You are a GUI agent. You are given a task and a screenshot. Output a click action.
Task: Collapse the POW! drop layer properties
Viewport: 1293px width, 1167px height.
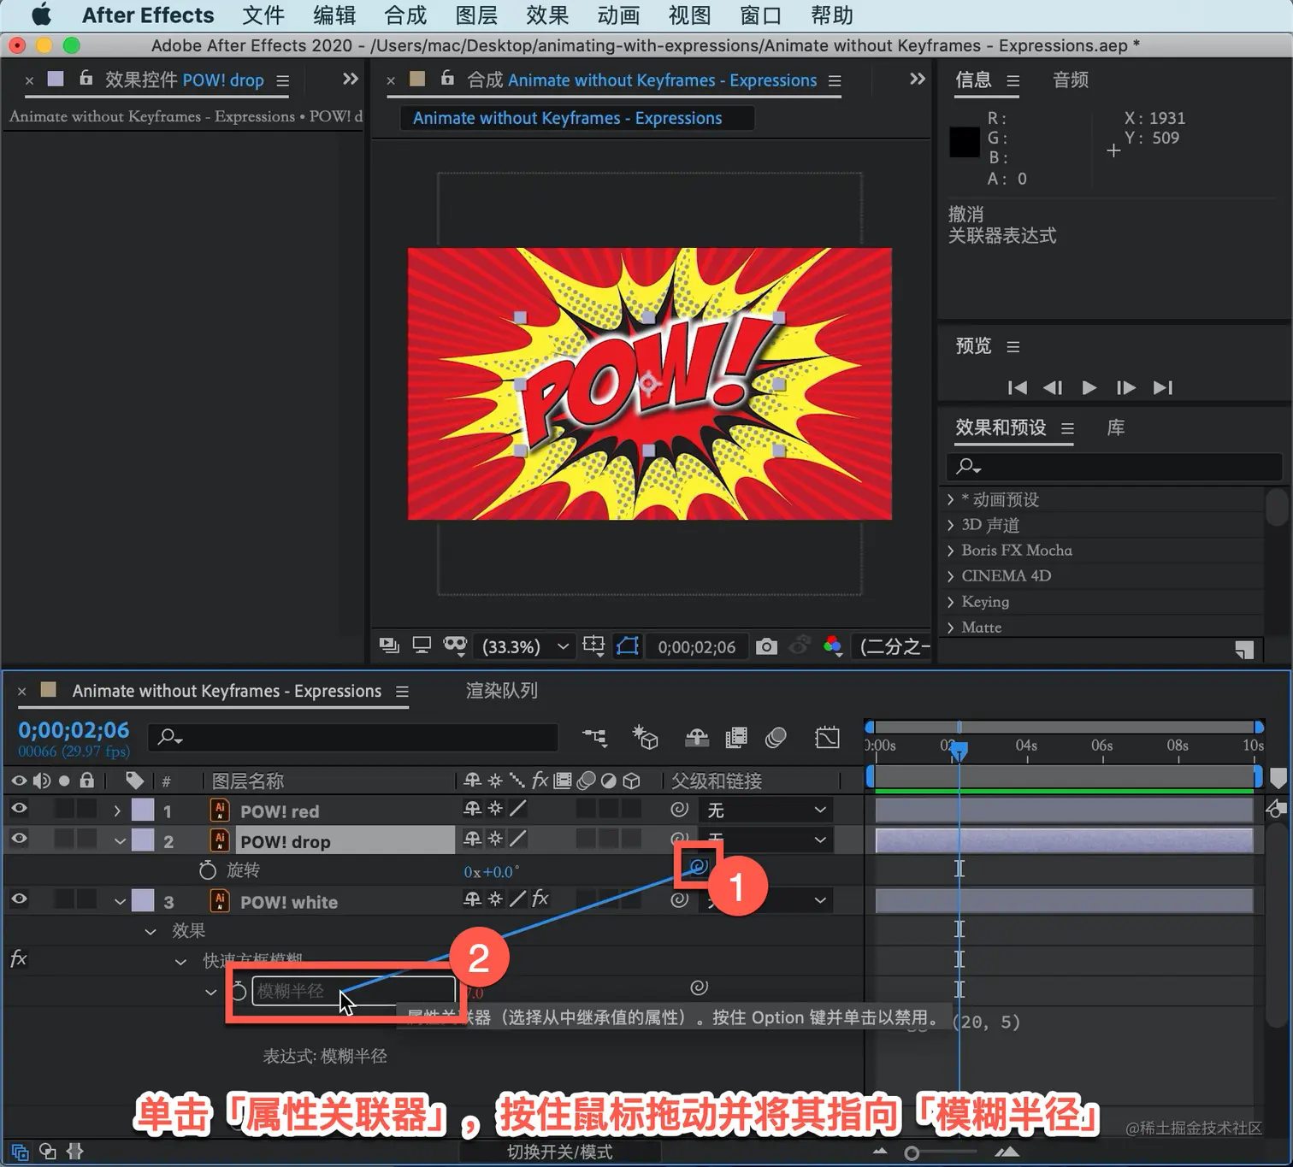coord(120,841)
